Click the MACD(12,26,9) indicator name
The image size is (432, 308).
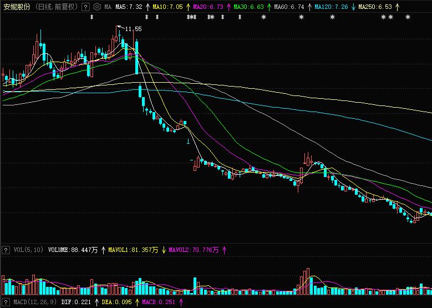click(35, 302)
